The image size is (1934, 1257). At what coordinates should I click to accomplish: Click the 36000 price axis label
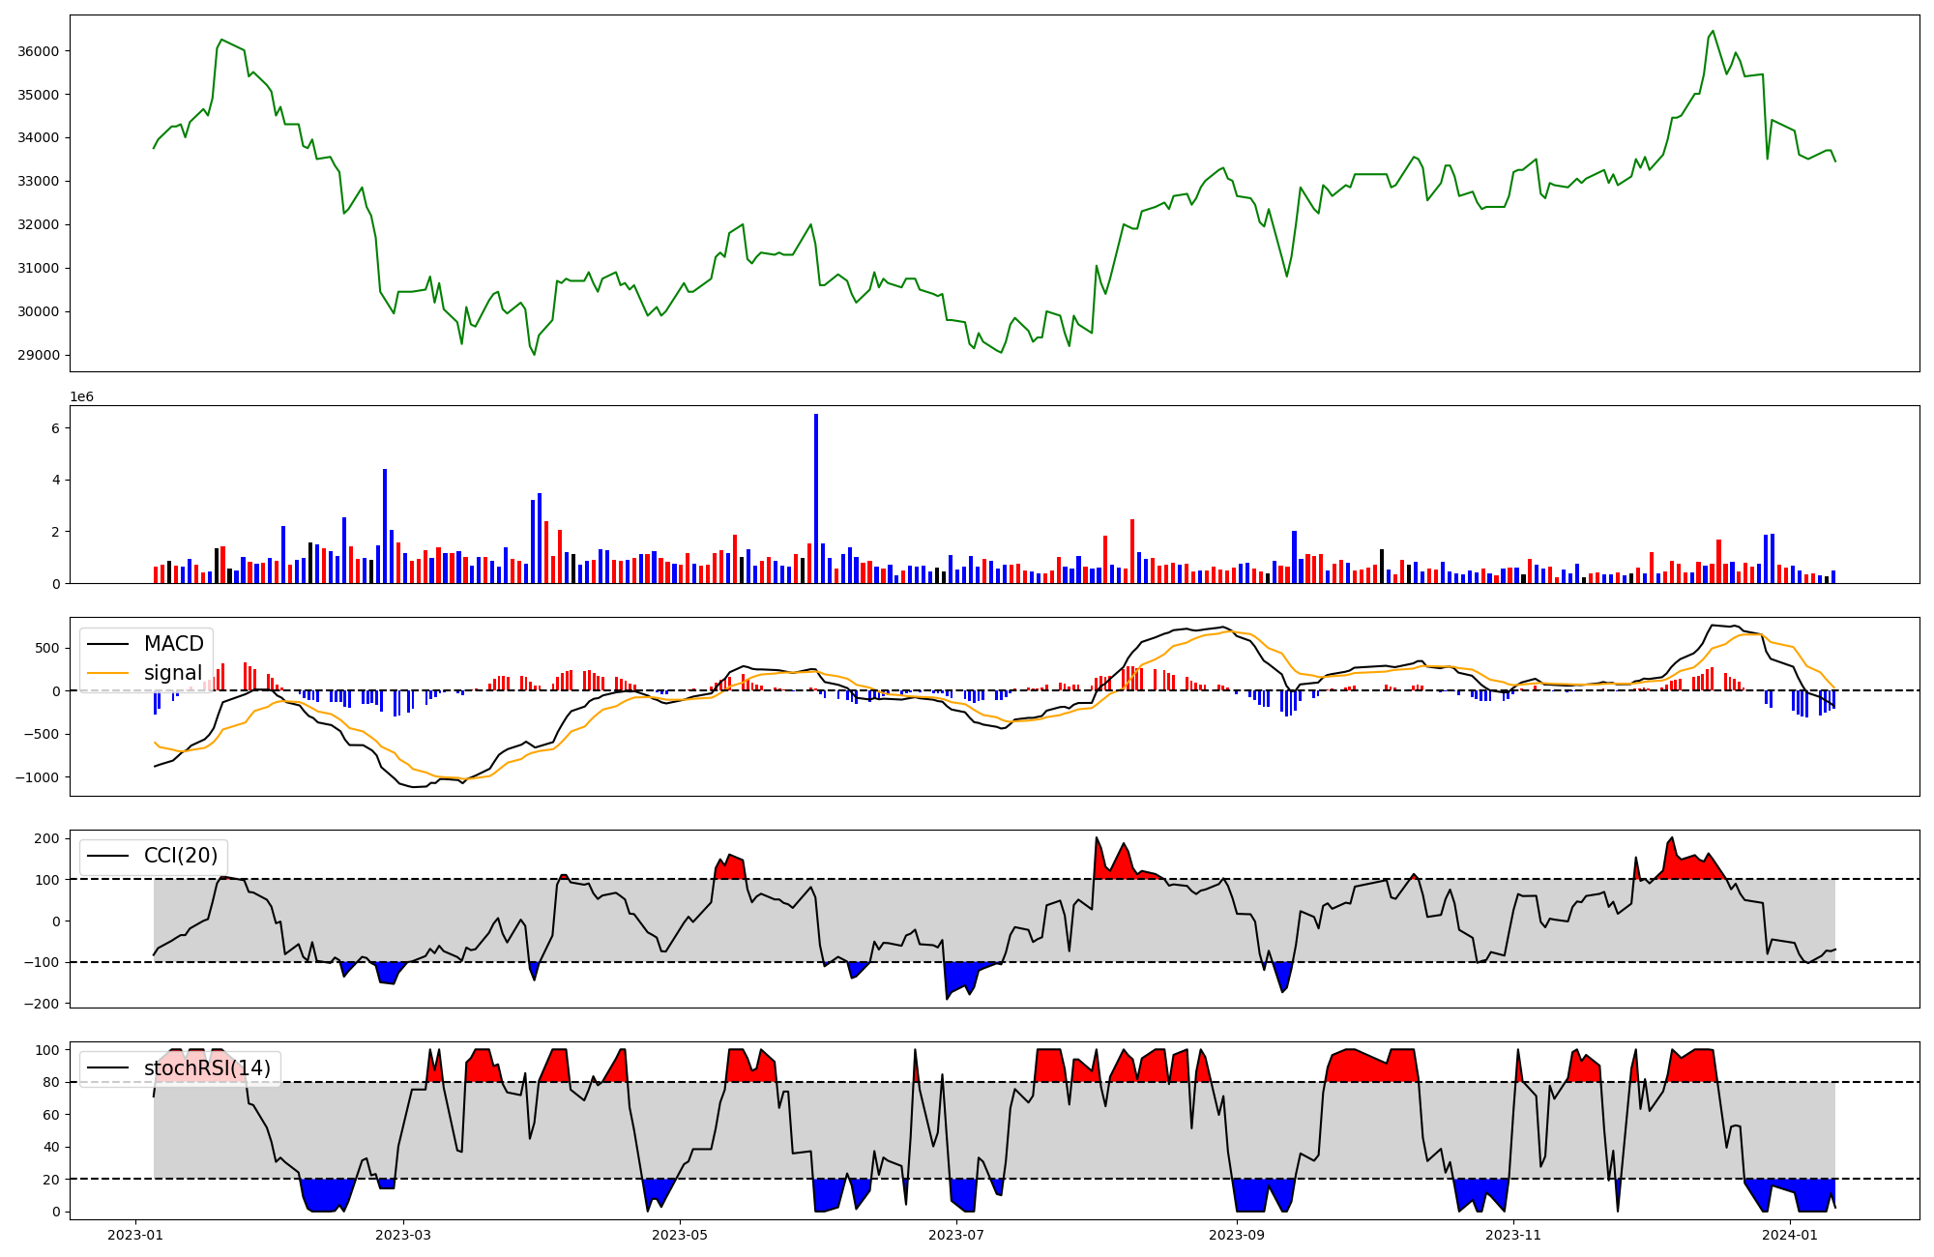(39, 51)
